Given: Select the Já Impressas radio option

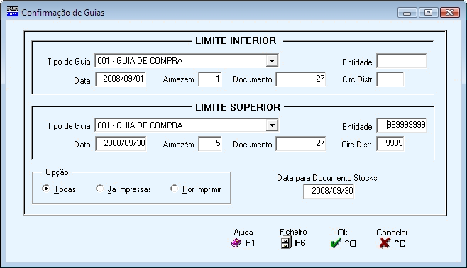Looking at the screenshot, I should (99, 189).
